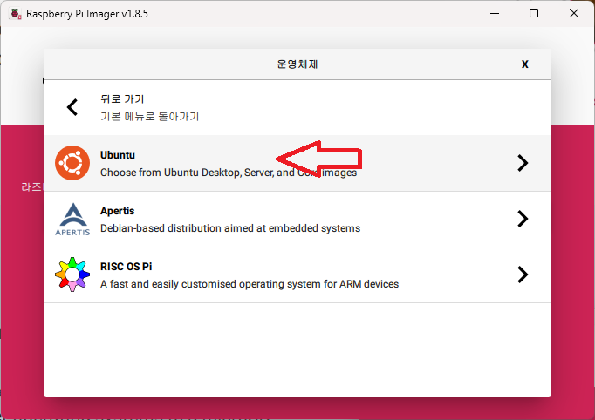
Task: Click the Debian-based distribution description text
Action: 230,228
